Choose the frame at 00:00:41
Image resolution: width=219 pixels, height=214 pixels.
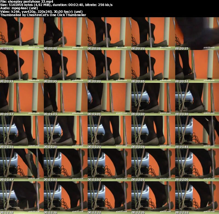(x=109, y=66)
